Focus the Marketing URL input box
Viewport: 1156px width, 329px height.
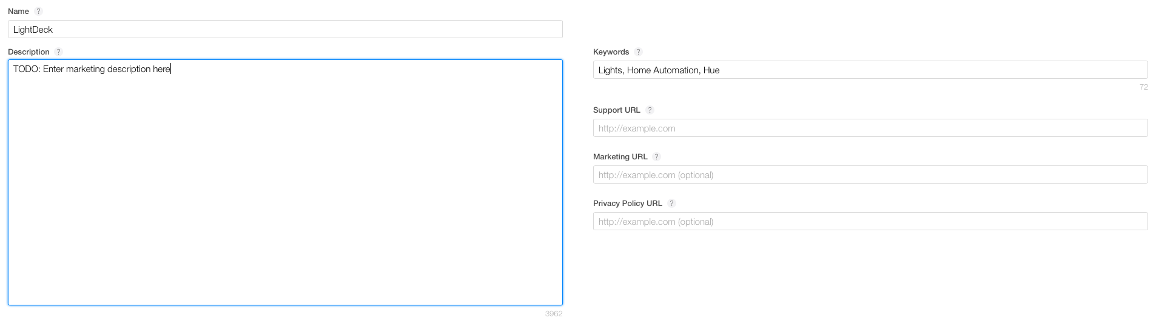click(x=870, y=175)
